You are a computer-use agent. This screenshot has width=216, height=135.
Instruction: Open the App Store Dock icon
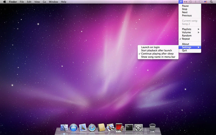[73, 127]
